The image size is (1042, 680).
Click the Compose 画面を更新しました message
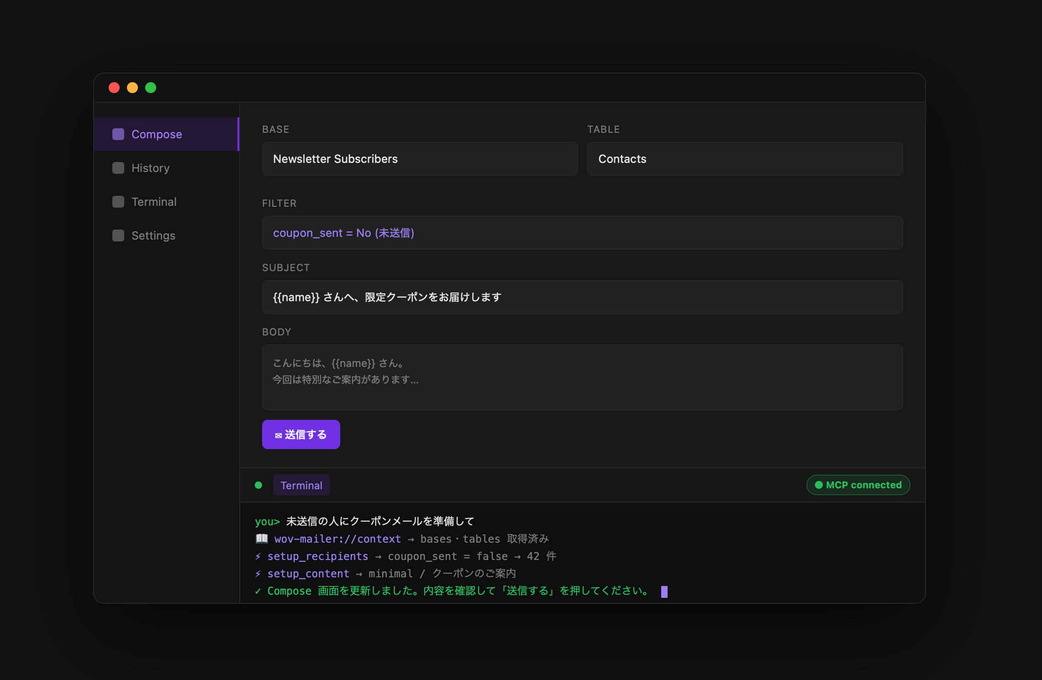pyautogui.click(x=458, y=591)
